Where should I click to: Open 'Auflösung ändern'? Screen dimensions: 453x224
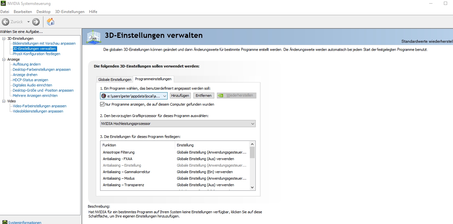[27, 64]
